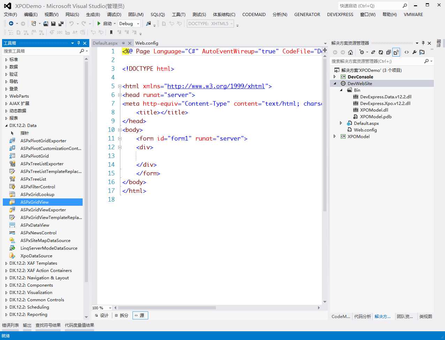Collapse the form element at line 11
The width and height of the screenshot is (445, 340).
click(120, 139)
